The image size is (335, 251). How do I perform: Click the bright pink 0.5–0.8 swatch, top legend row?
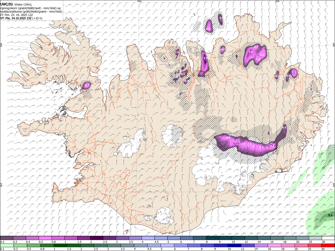tap(45, 238)
